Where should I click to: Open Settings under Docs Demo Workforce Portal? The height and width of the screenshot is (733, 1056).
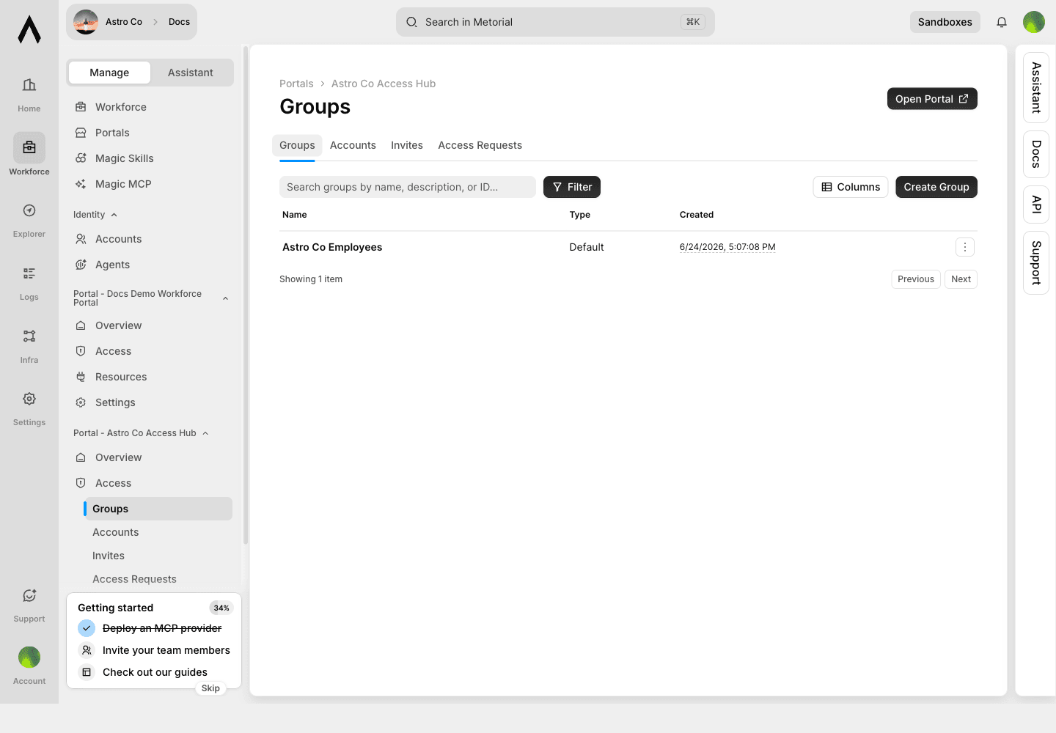[x=150, y=402]
